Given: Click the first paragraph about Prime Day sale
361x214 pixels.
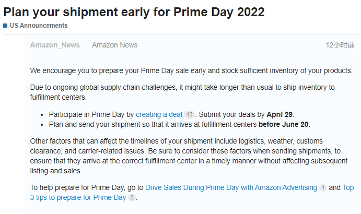Looking at the screenshot, I should [191, 70].
